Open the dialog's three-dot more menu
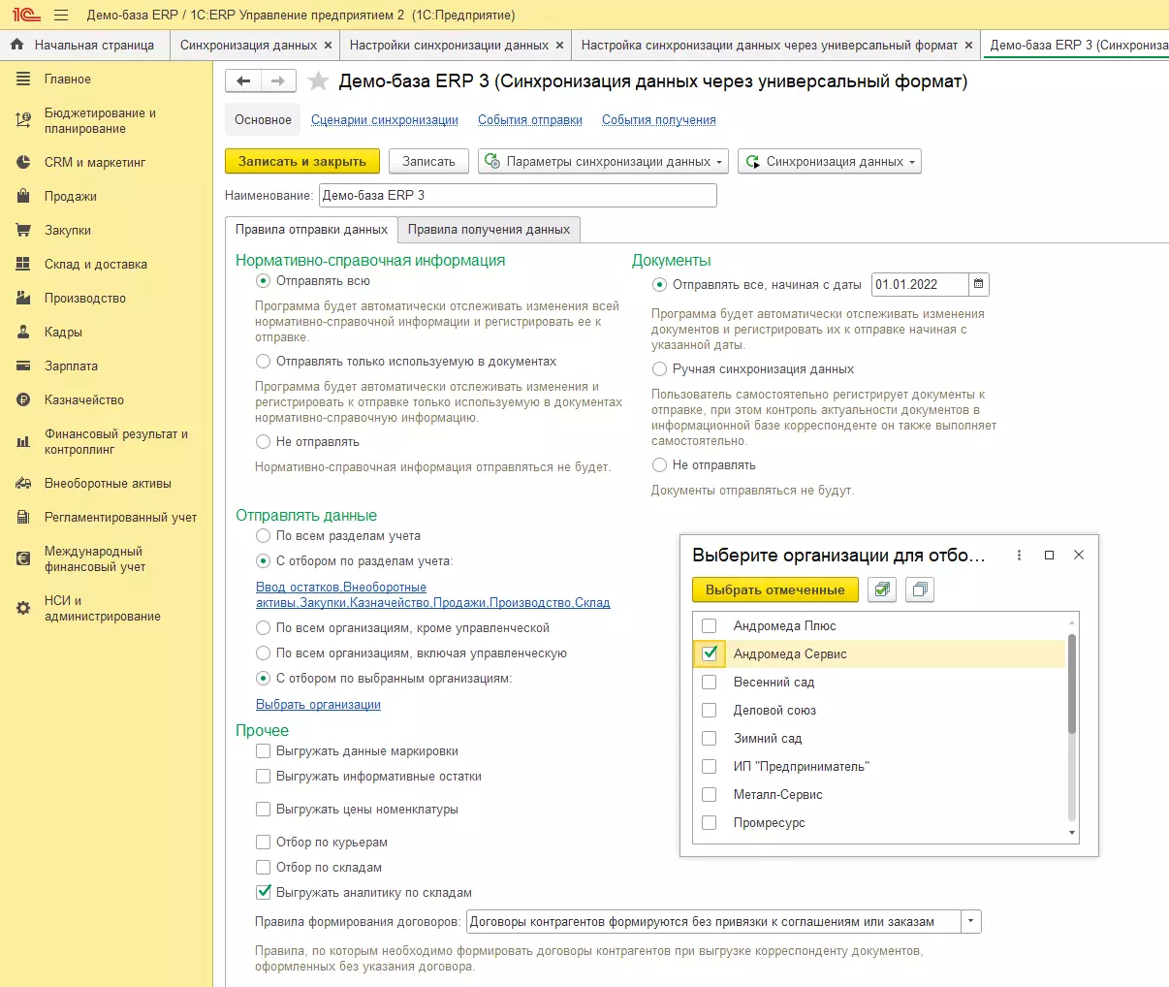Screen dimensions: 1169x987 coord(1019,556)
